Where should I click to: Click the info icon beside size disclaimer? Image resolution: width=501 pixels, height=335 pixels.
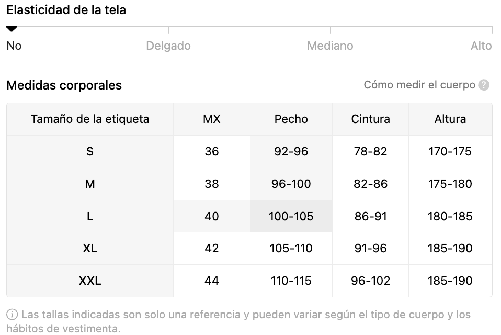click(12, 315)
